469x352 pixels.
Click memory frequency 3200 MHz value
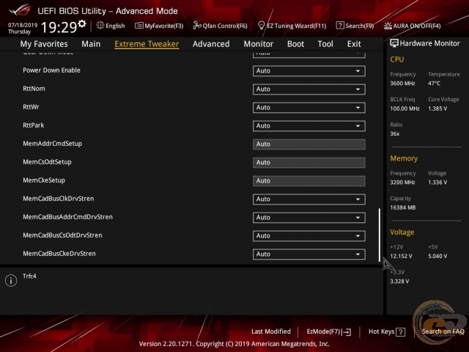pos(402,183)
